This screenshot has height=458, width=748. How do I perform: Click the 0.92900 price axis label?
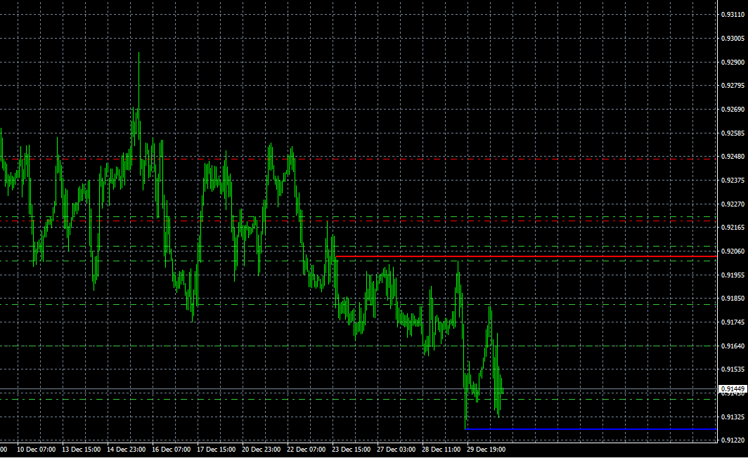(x=733, y=62)
